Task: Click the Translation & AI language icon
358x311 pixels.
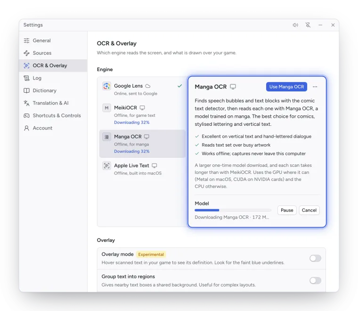Action: 26,103
